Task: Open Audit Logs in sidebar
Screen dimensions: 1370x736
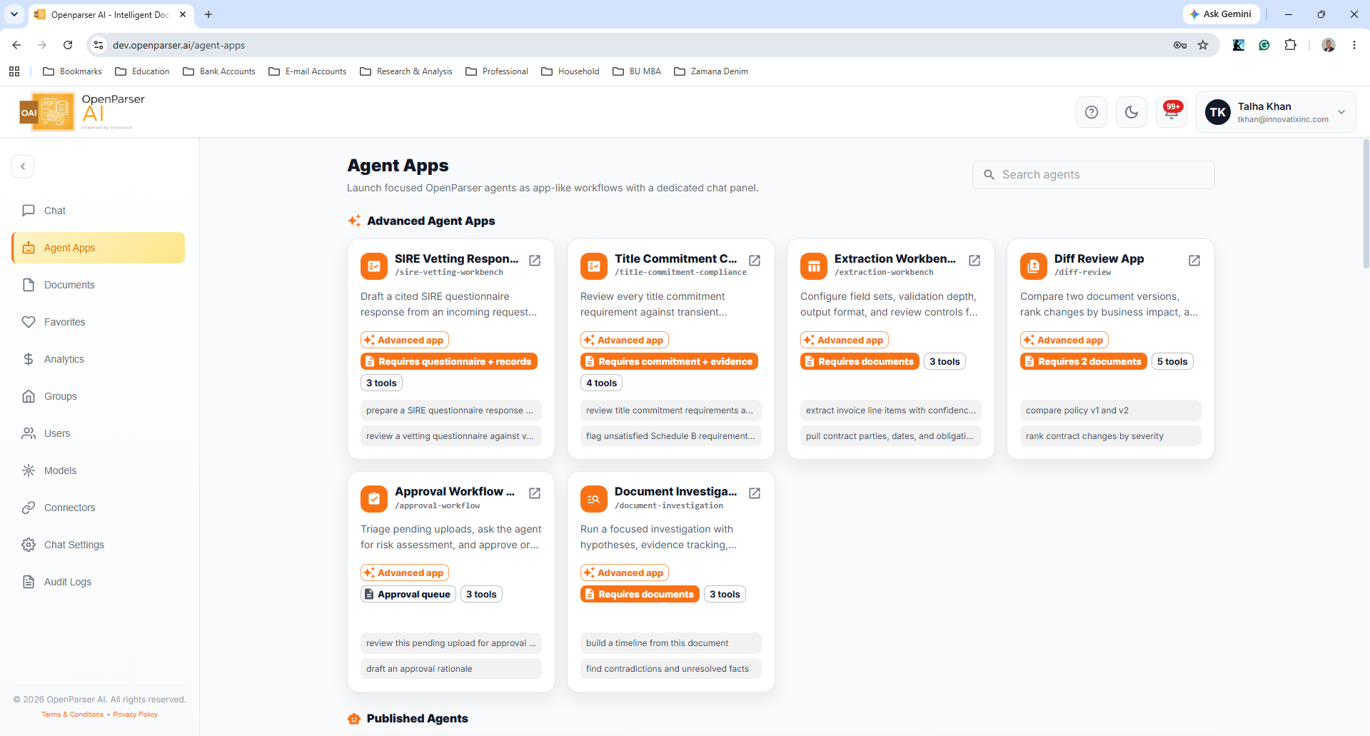Action: pos(99,582)
